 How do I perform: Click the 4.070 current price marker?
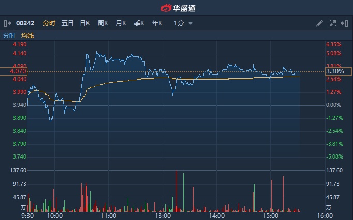coord(13,71)
